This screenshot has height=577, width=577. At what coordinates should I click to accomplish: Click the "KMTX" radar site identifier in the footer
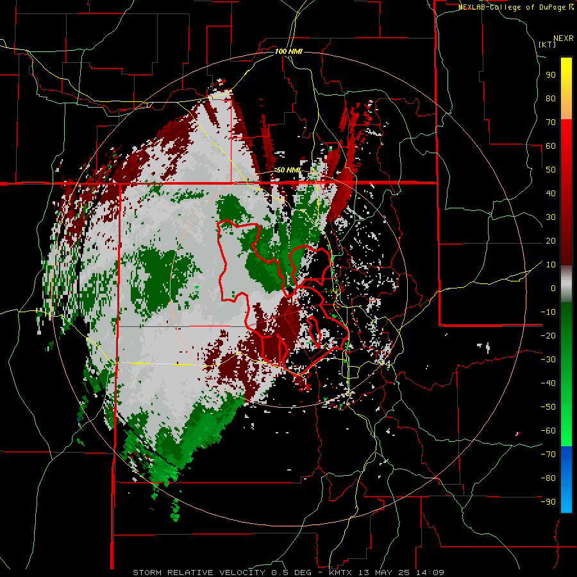pos(340,573)
